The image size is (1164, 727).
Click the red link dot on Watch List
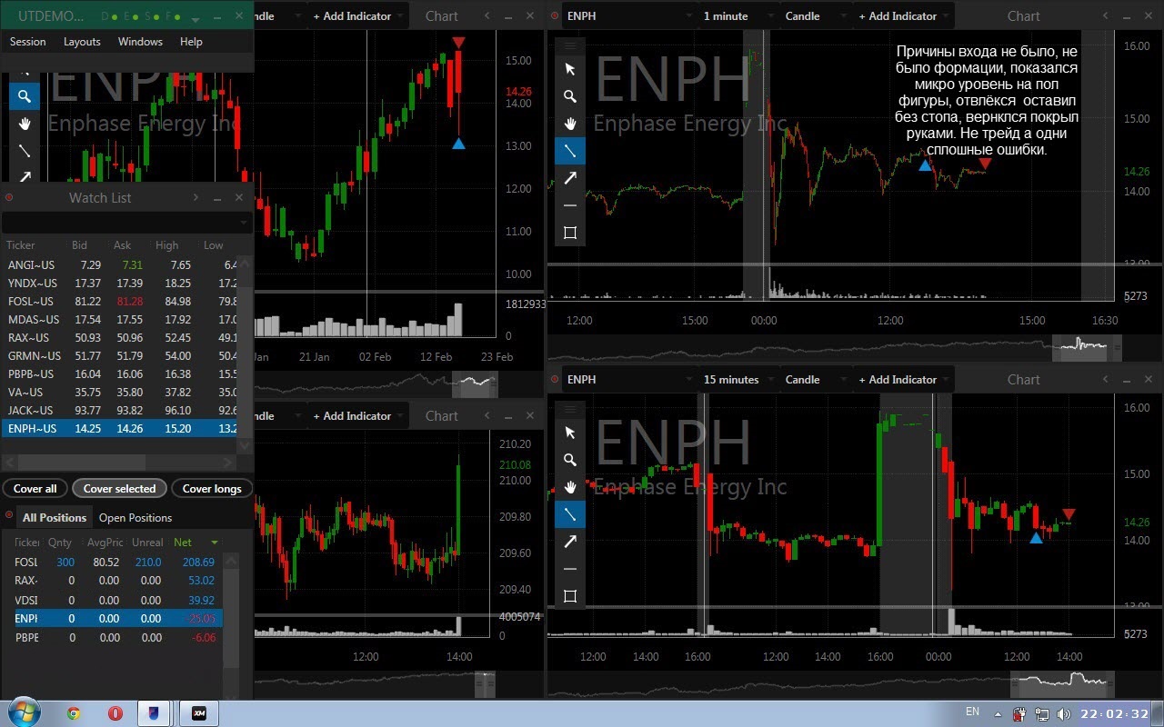point(8,197)
